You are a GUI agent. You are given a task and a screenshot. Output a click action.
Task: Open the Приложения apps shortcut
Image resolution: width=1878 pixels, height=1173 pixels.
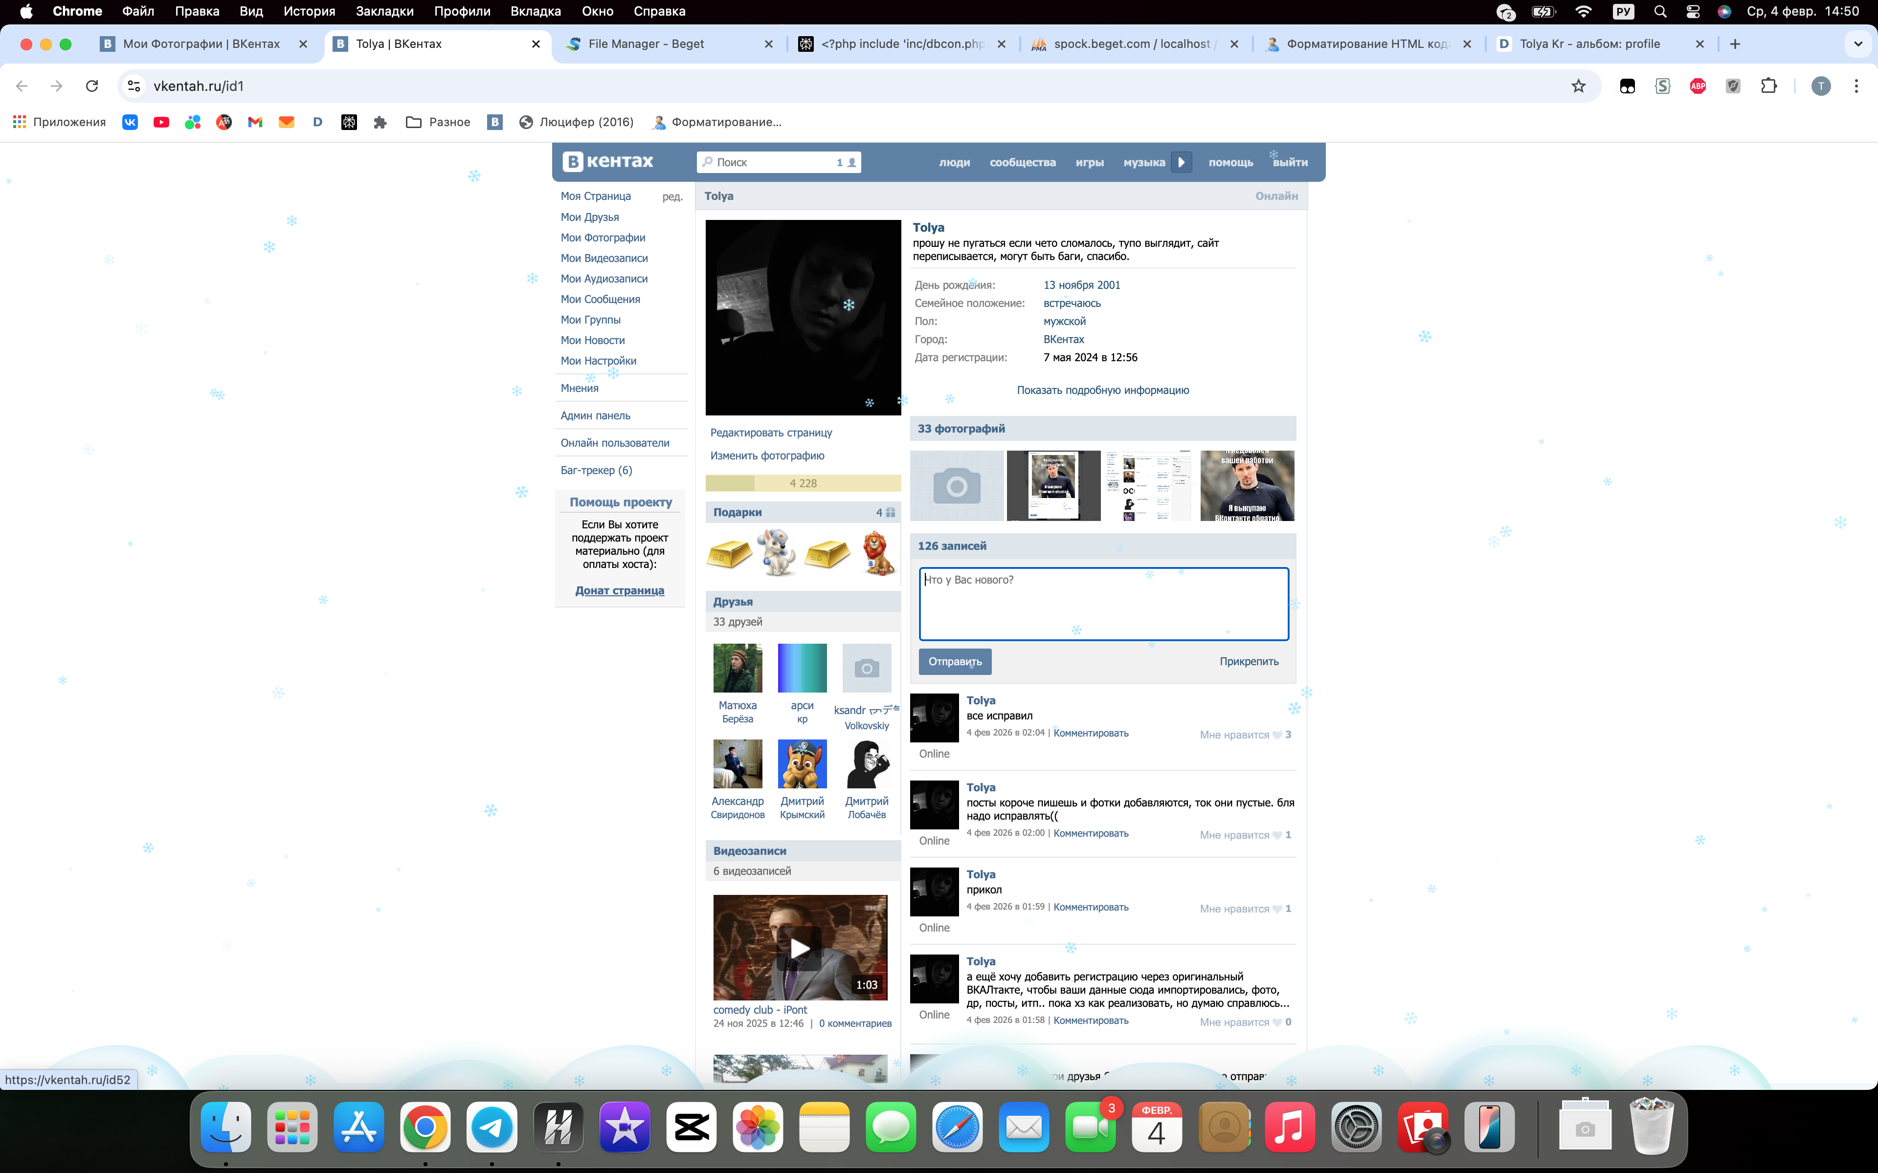60,122
